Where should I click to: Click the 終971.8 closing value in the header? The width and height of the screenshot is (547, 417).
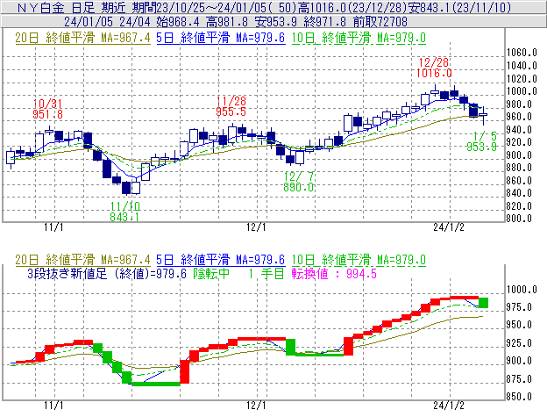(325, 22)
